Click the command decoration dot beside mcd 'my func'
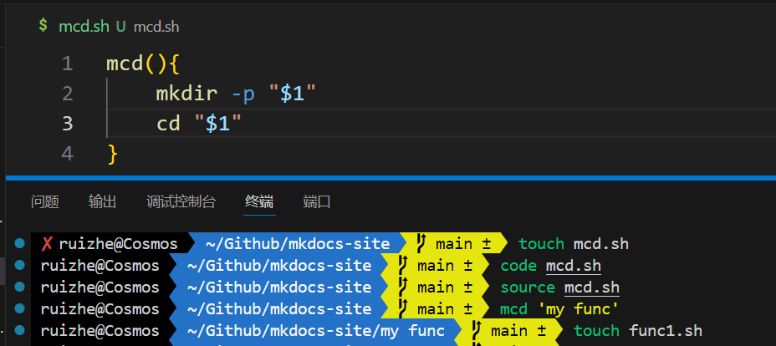 click(19, 309)
